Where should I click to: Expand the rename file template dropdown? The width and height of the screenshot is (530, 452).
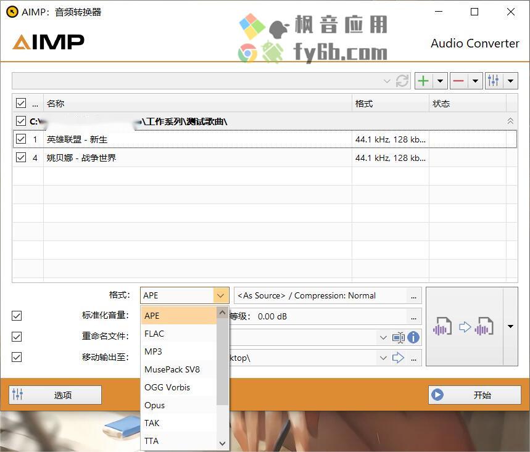[x=383, y=337]
